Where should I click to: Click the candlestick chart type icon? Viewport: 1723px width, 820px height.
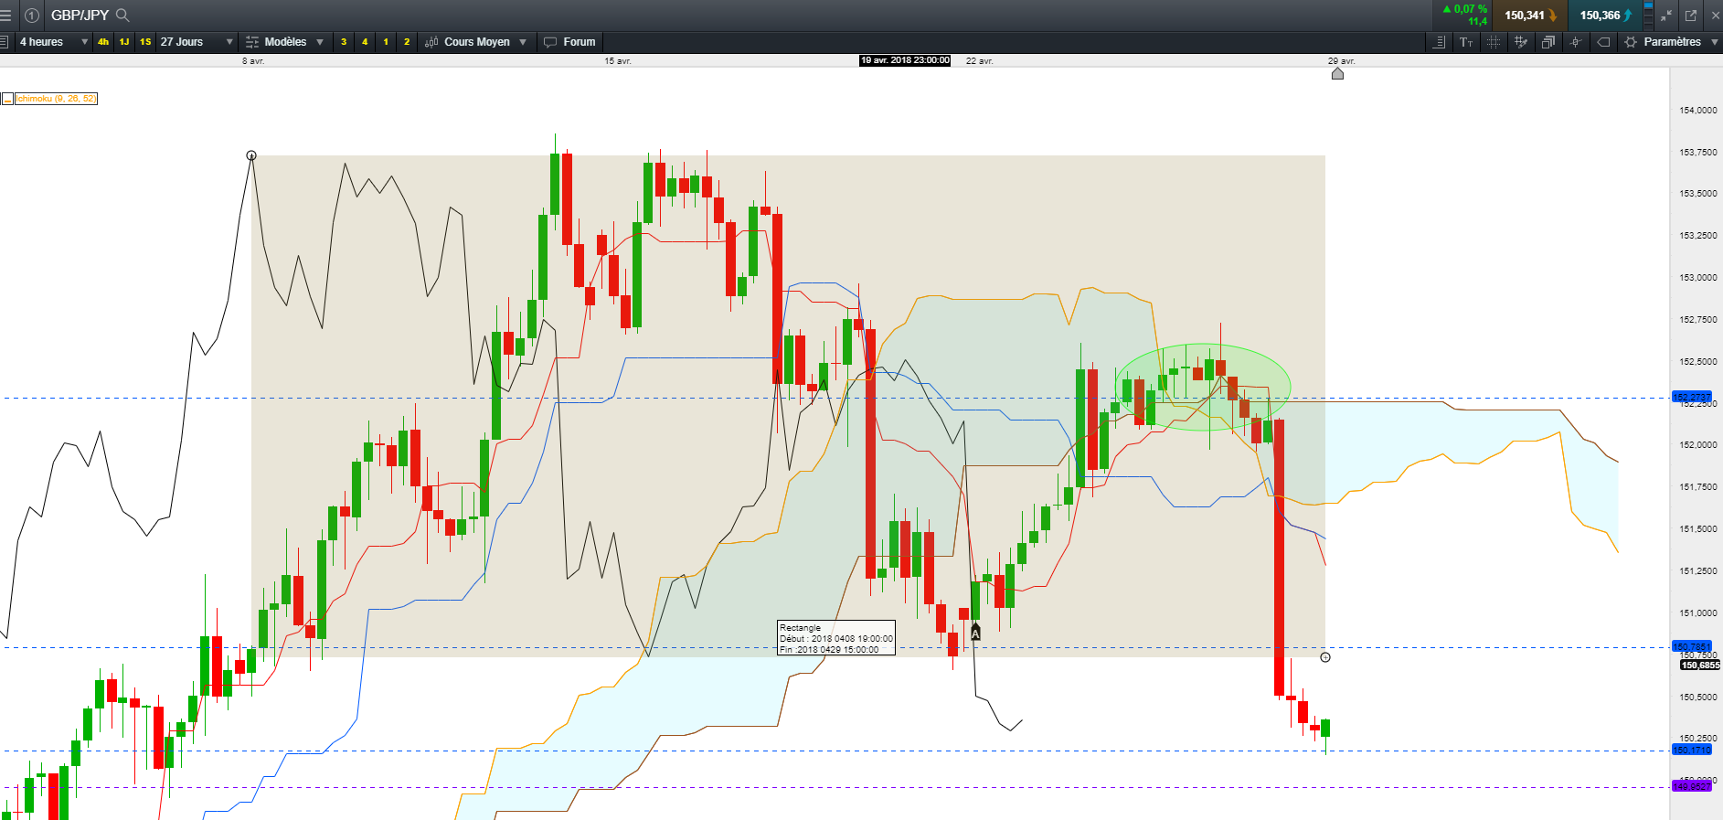point(431,42)
